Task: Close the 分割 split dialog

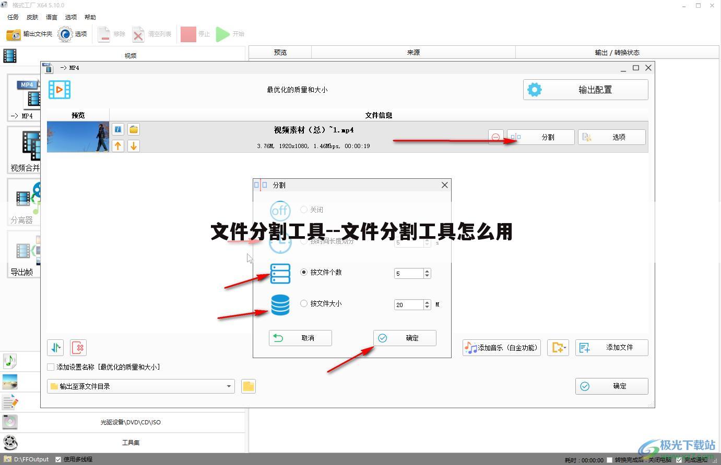Action: [x=444, y=185]
